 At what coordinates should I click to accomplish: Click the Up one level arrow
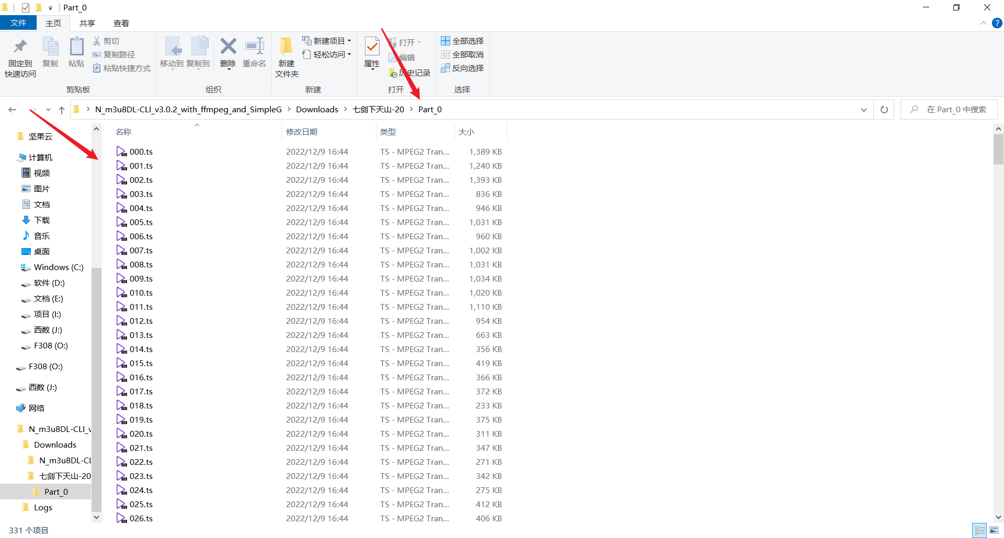[x=62, y=109]
